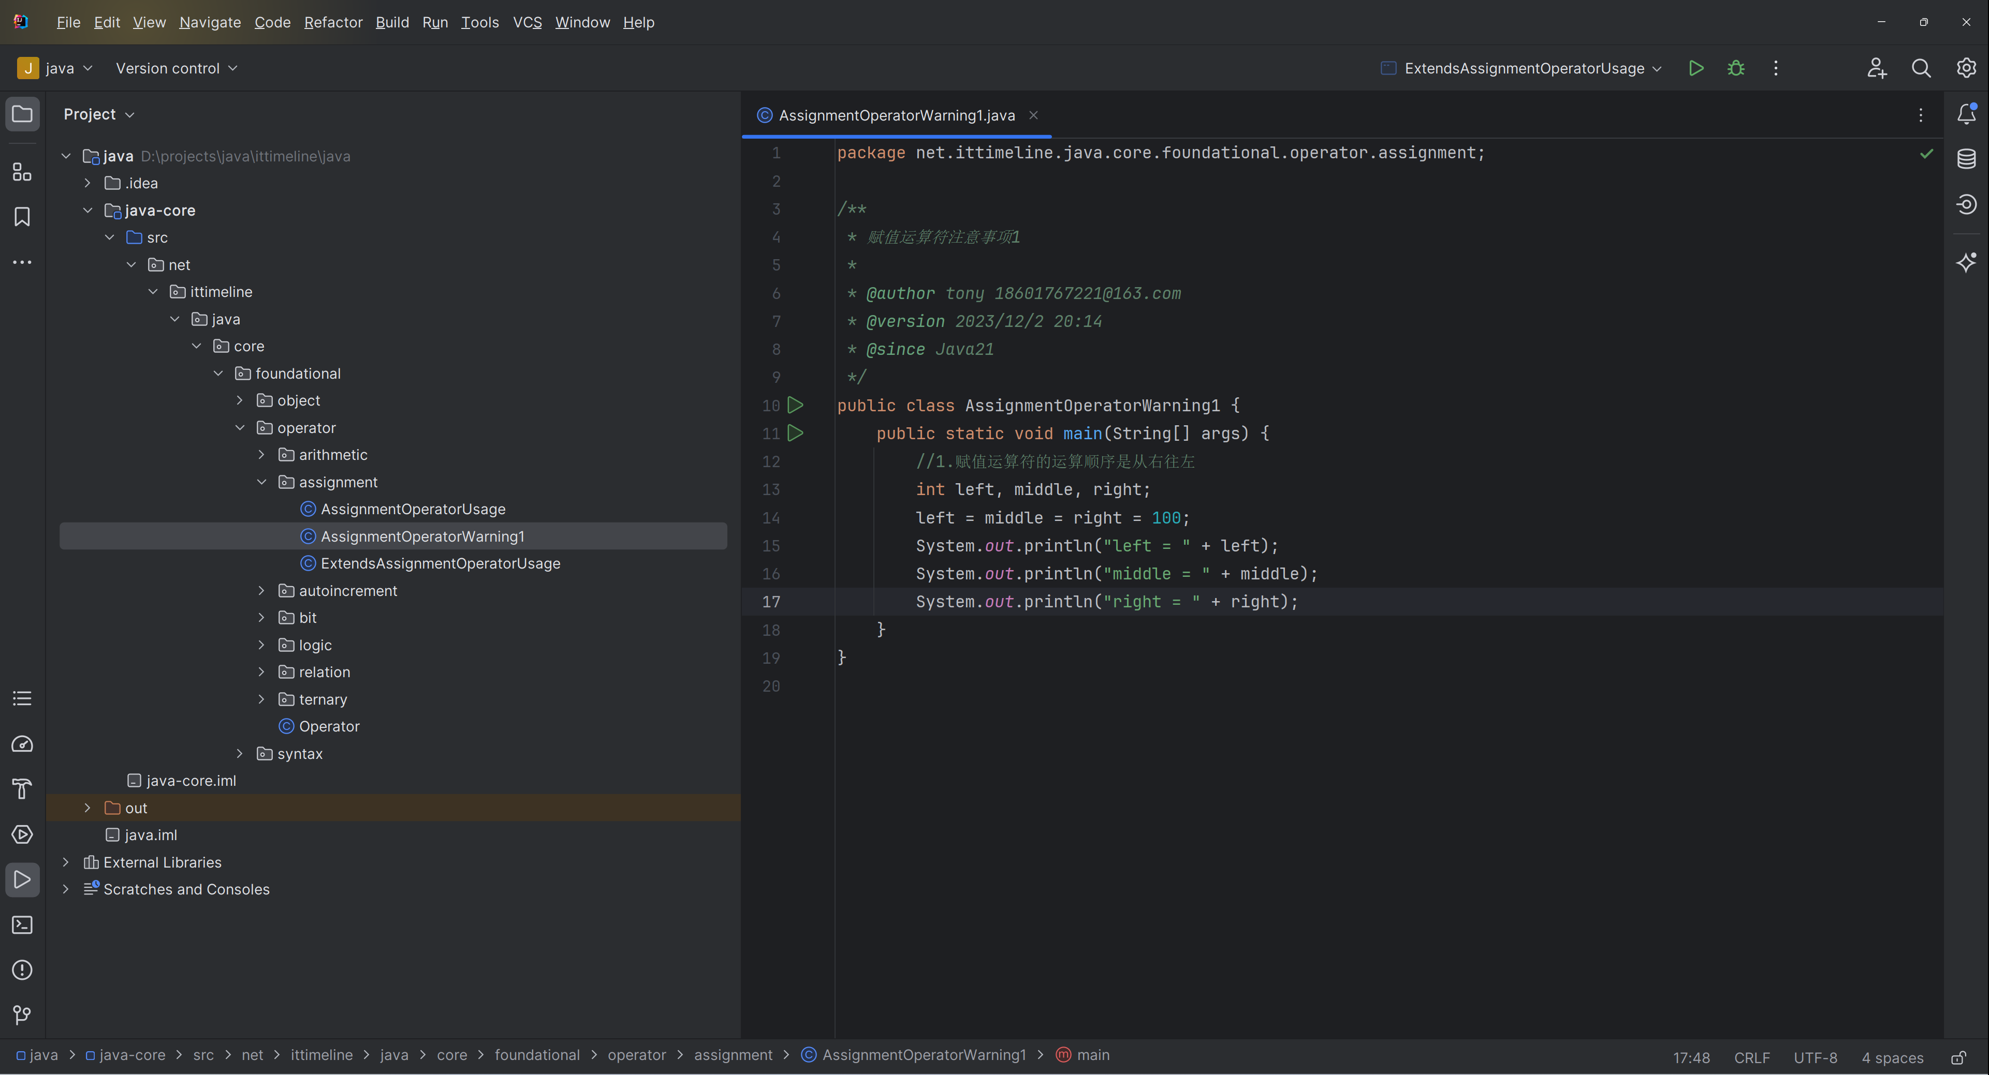This screenshot has height=1075, width=1989.
Task: Open the Services tool window
Action: [22, 834]
